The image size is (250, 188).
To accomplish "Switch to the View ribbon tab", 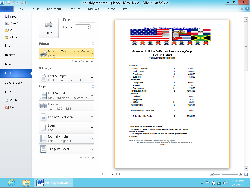I will (124, 9).
